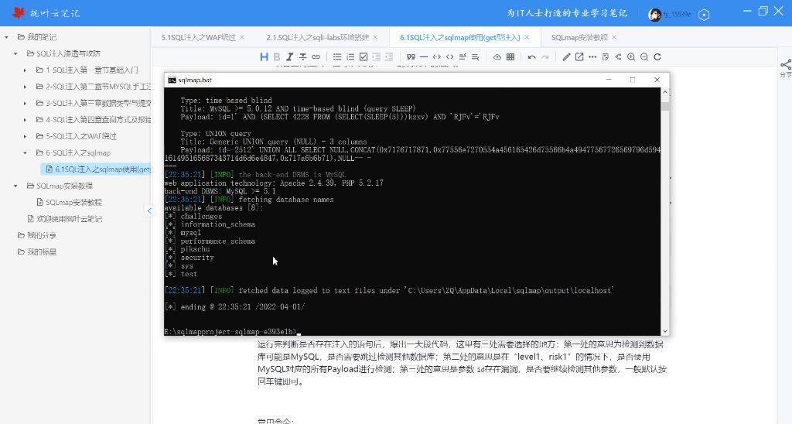Image resolution: width=792 pixels, height=424 pixels.
Task: Minimize the sqlmap.bat console window
Action: 609,80
